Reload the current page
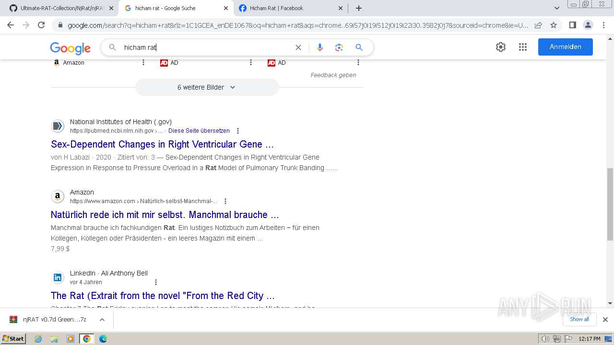Screen dimensions: 614x345 tap(41, 25)
